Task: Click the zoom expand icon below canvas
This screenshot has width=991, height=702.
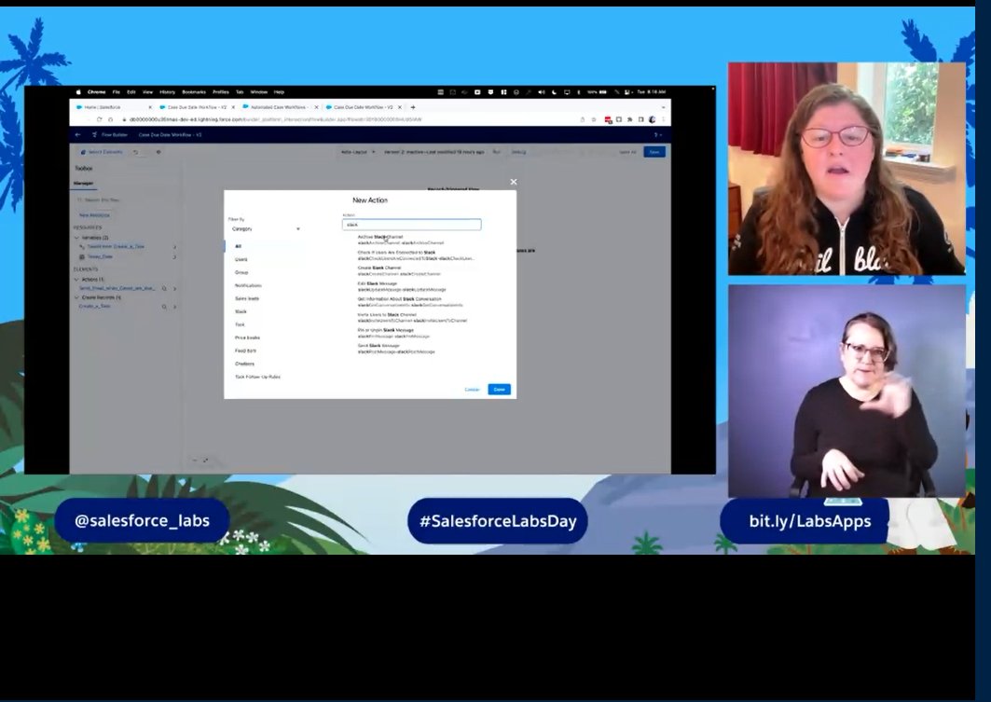Action: 206,460
